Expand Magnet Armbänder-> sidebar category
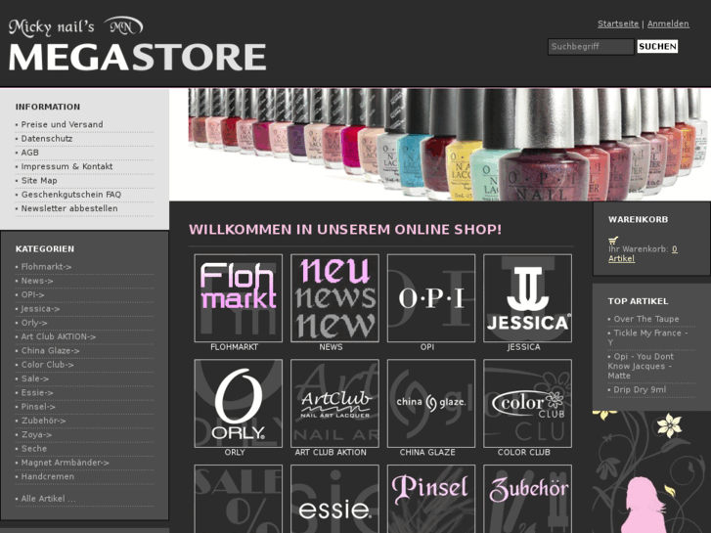The height and width of the screenshot is (533, 711). 66,463
